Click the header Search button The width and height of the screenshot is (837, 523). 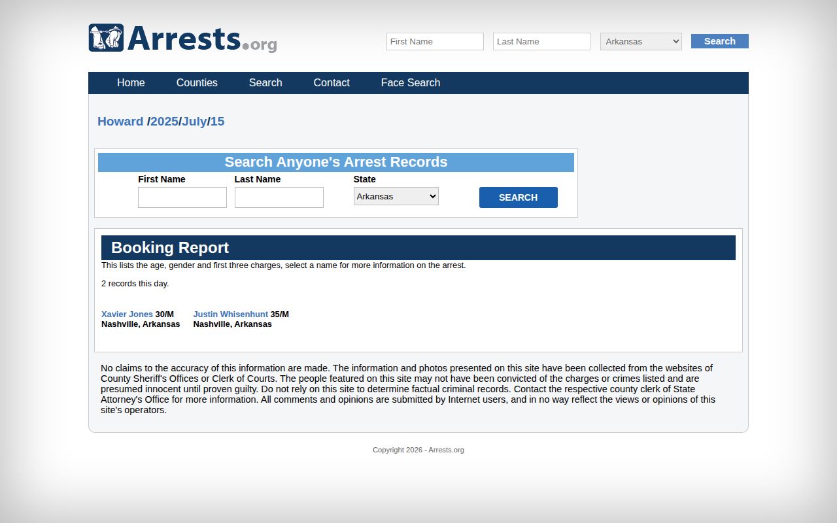[x=720, y=41]
